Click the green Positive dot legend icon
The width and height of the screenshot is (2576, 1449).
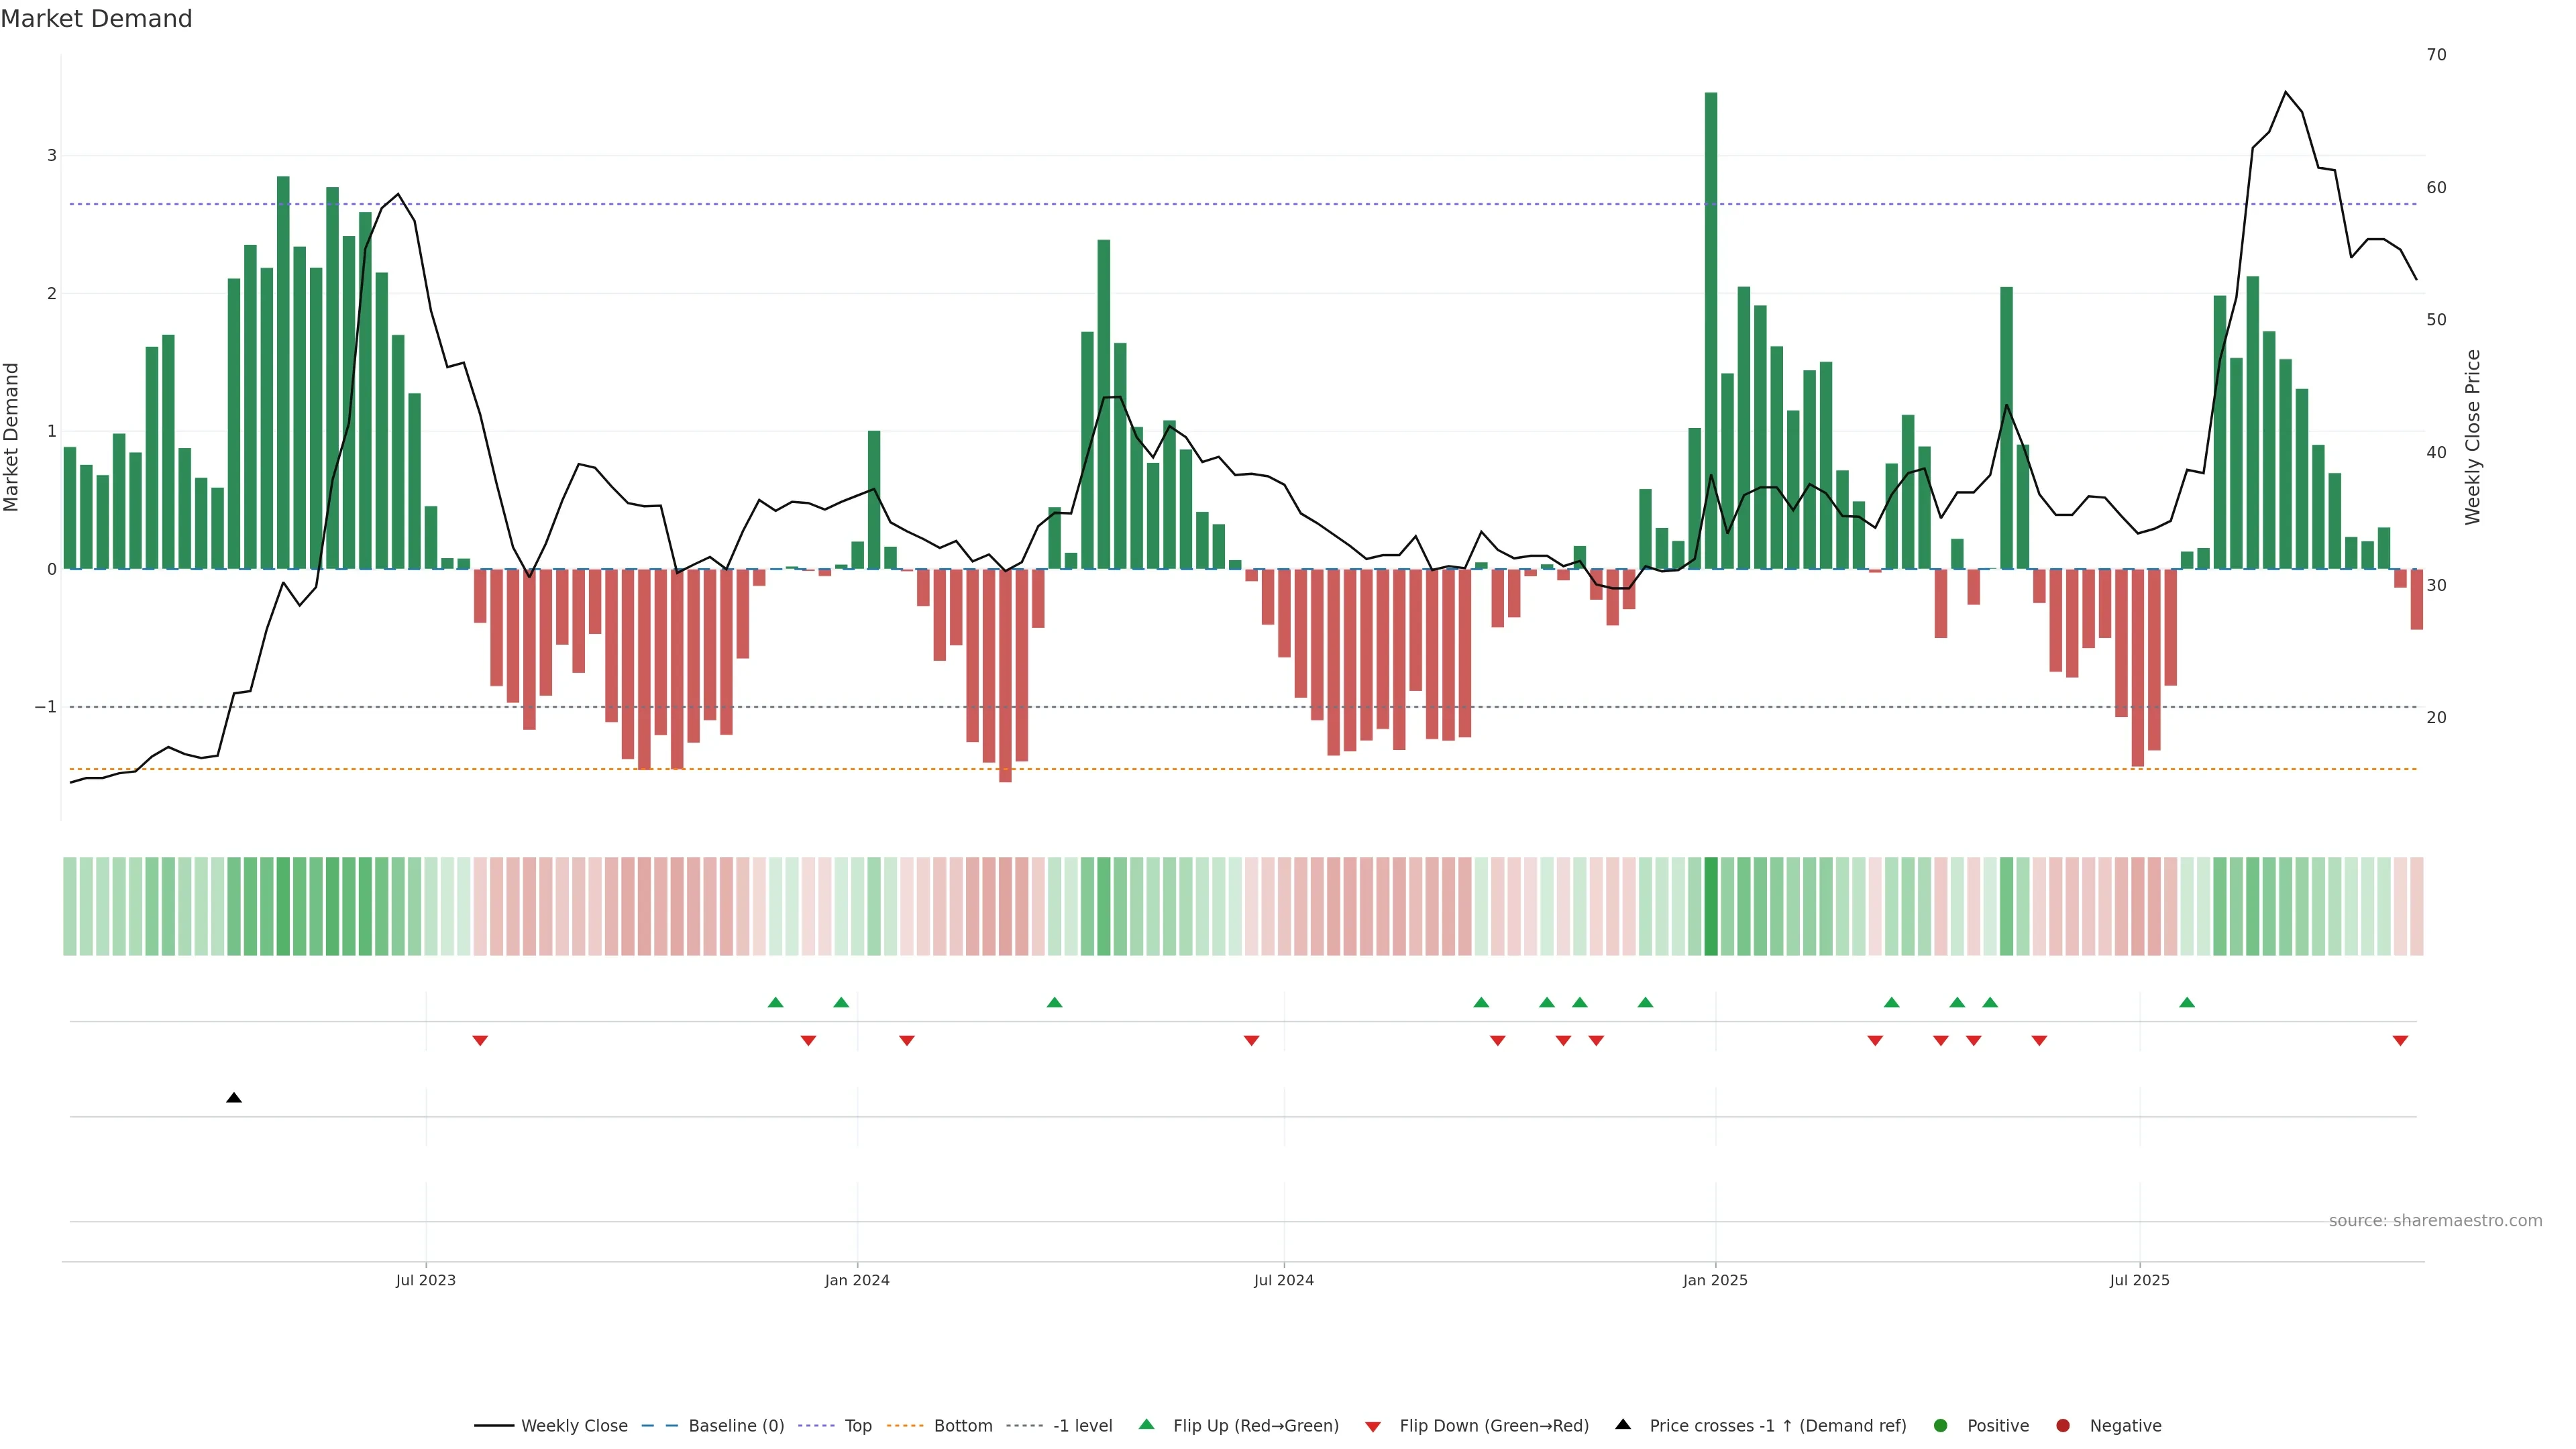point(1941,1425)
